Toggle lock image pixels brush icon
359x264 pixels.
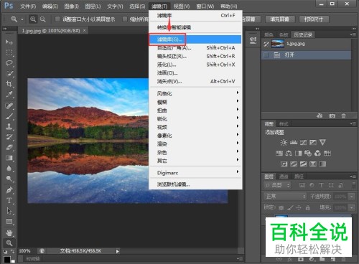[x=290, y=208]
